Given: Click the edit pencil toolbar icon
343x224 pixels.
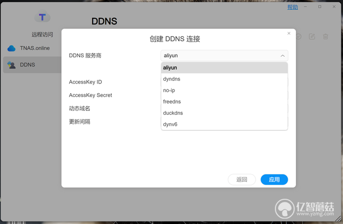Looking at the screenshot, I should coord(312,36).
